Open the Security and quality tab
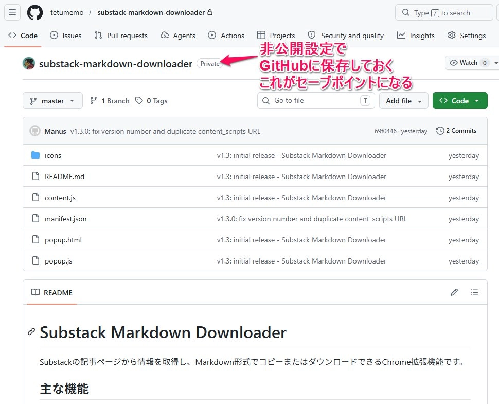 [x=346, y=36]
